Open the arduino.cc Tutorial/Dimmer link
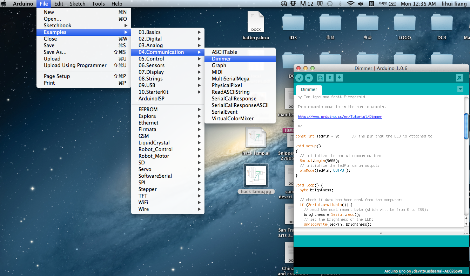This screenshot has width=470, height=276. click(340, 116)
